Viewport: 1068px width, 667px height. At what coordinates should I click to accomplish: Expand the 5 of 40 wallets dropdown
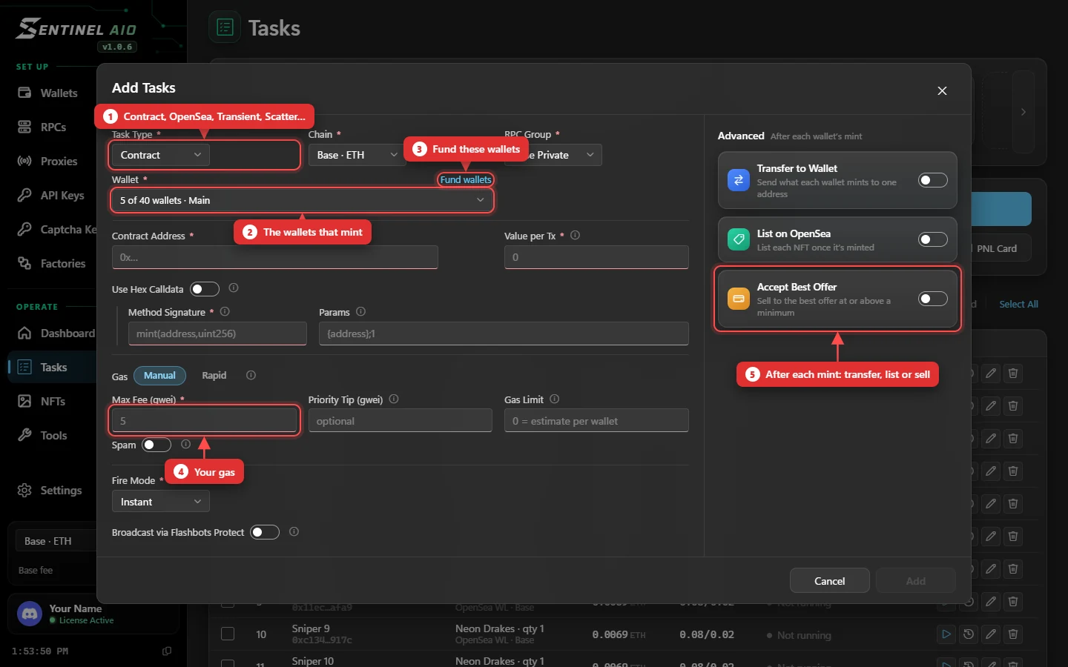tap(302, 200)
